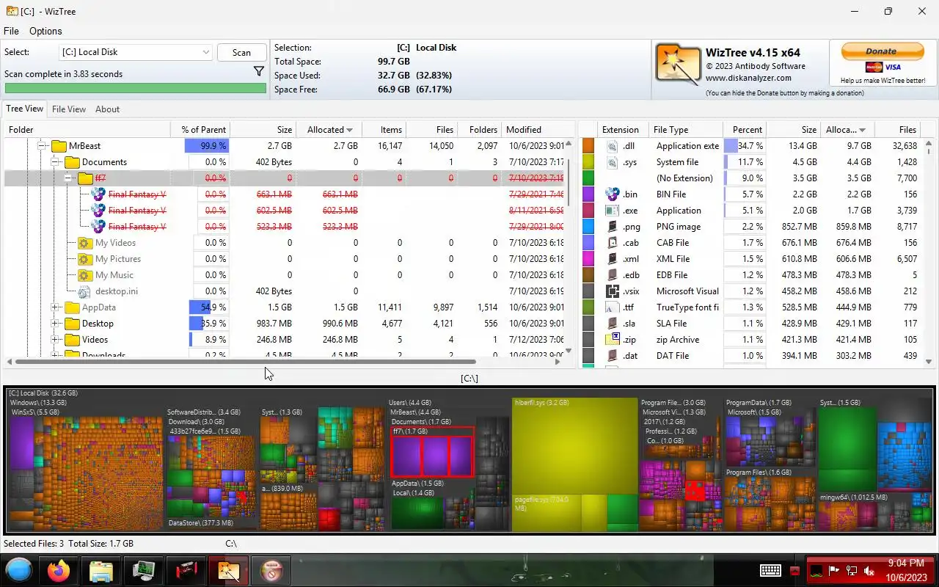Click the .ttf TrueType font icon
The width and height of the screenshot is (939, 587).
coord(613,307)
